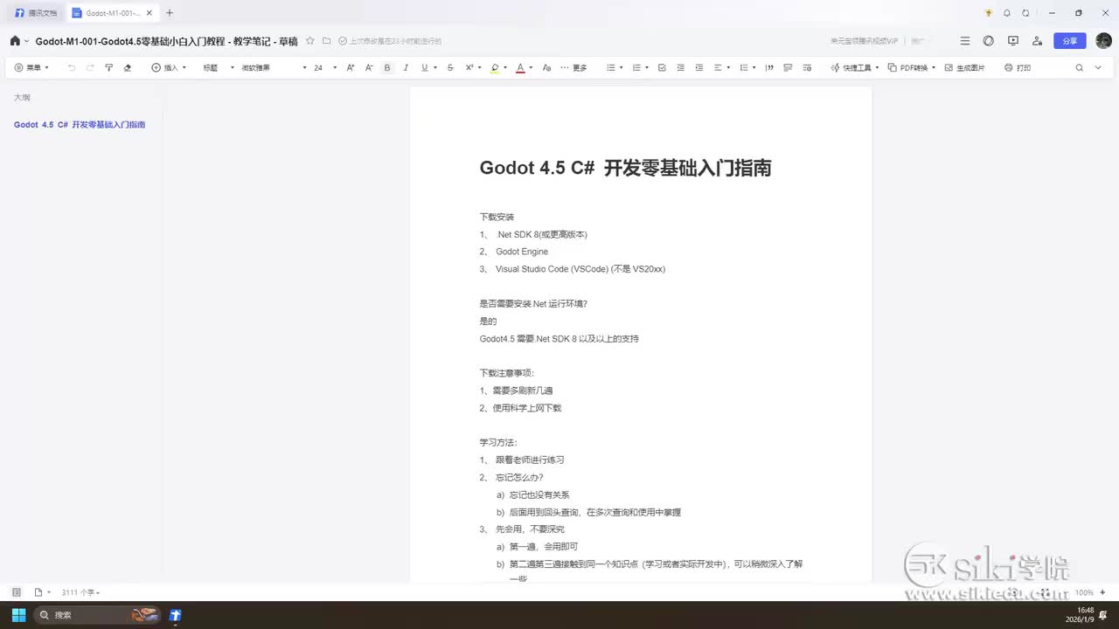Click the move to folder icon
This screenshot has width=1119, height=629.
click(x=326, y=41)
